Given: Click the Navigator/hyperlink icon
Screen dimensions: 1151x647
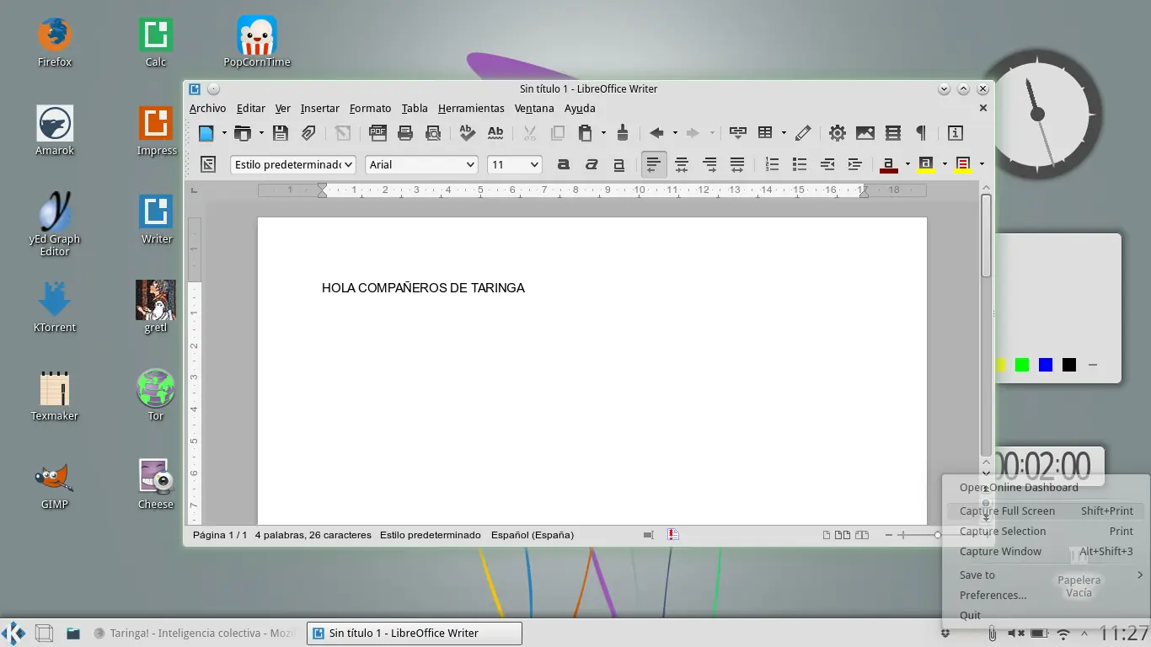Looking at the screenshot, I should pyautogui.click(x=738, y=133).
